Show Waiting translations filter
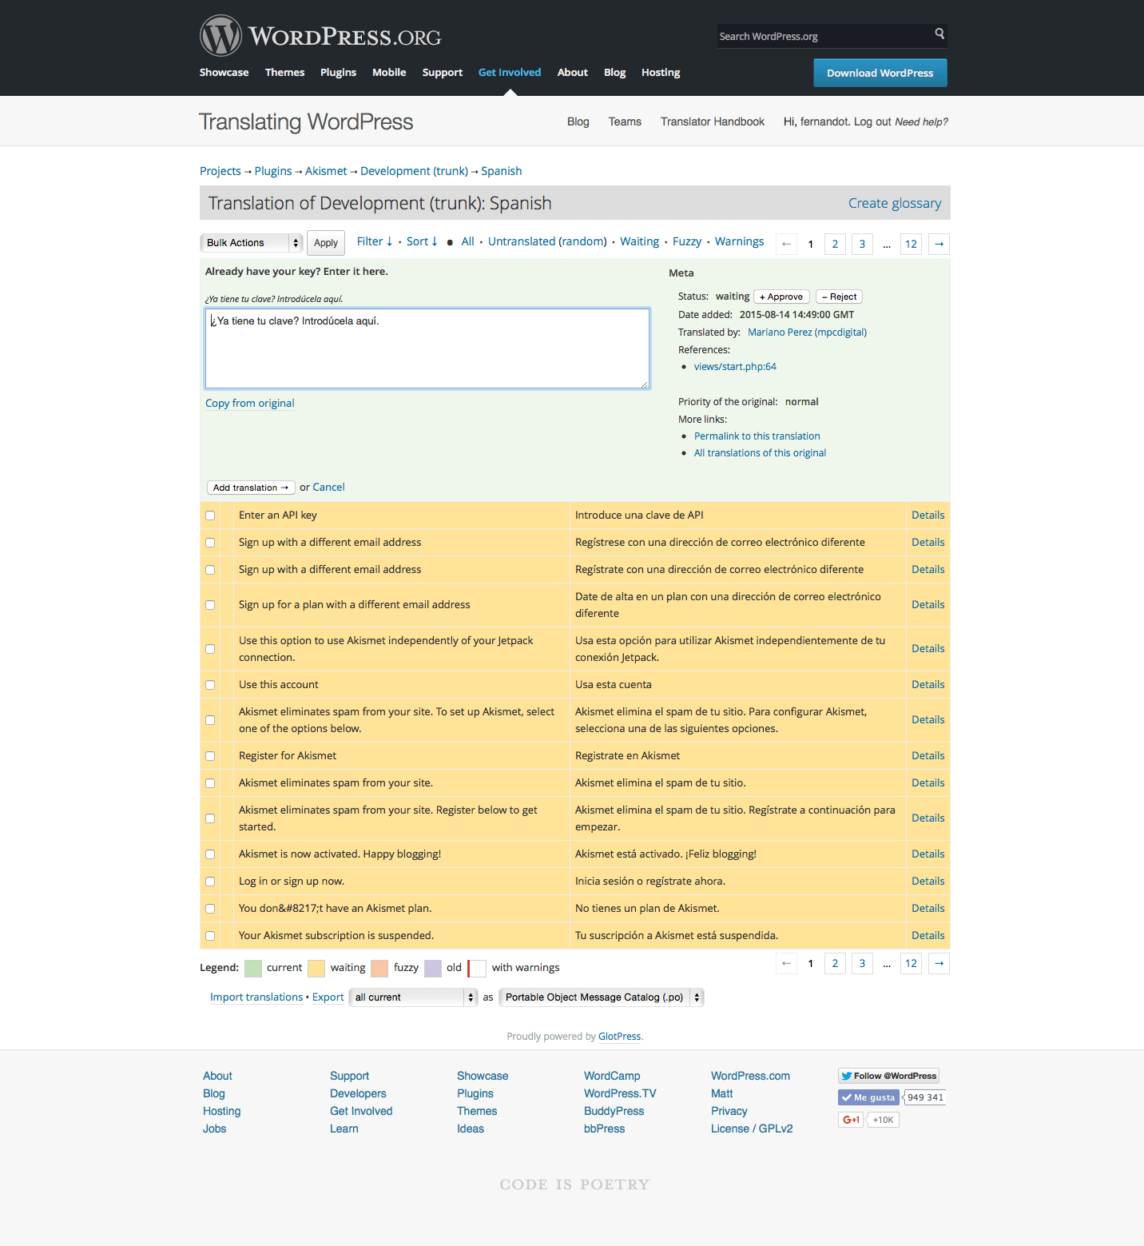1144x1246 pixels. (x=640, y=241)
